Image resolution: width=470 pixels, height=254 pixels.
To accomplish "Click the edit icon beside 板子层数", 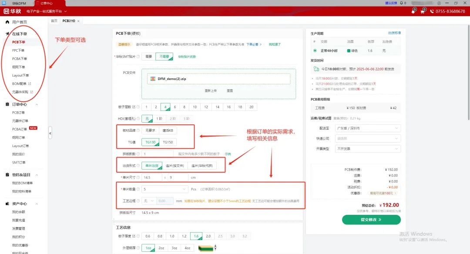I will [x=134, y=107].
